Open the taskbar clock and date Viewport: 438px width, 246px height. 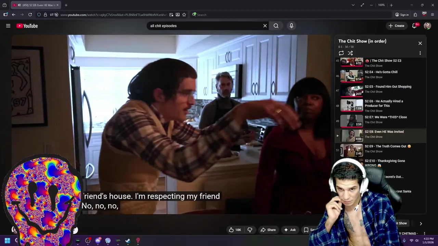click(x=428, y=241)
